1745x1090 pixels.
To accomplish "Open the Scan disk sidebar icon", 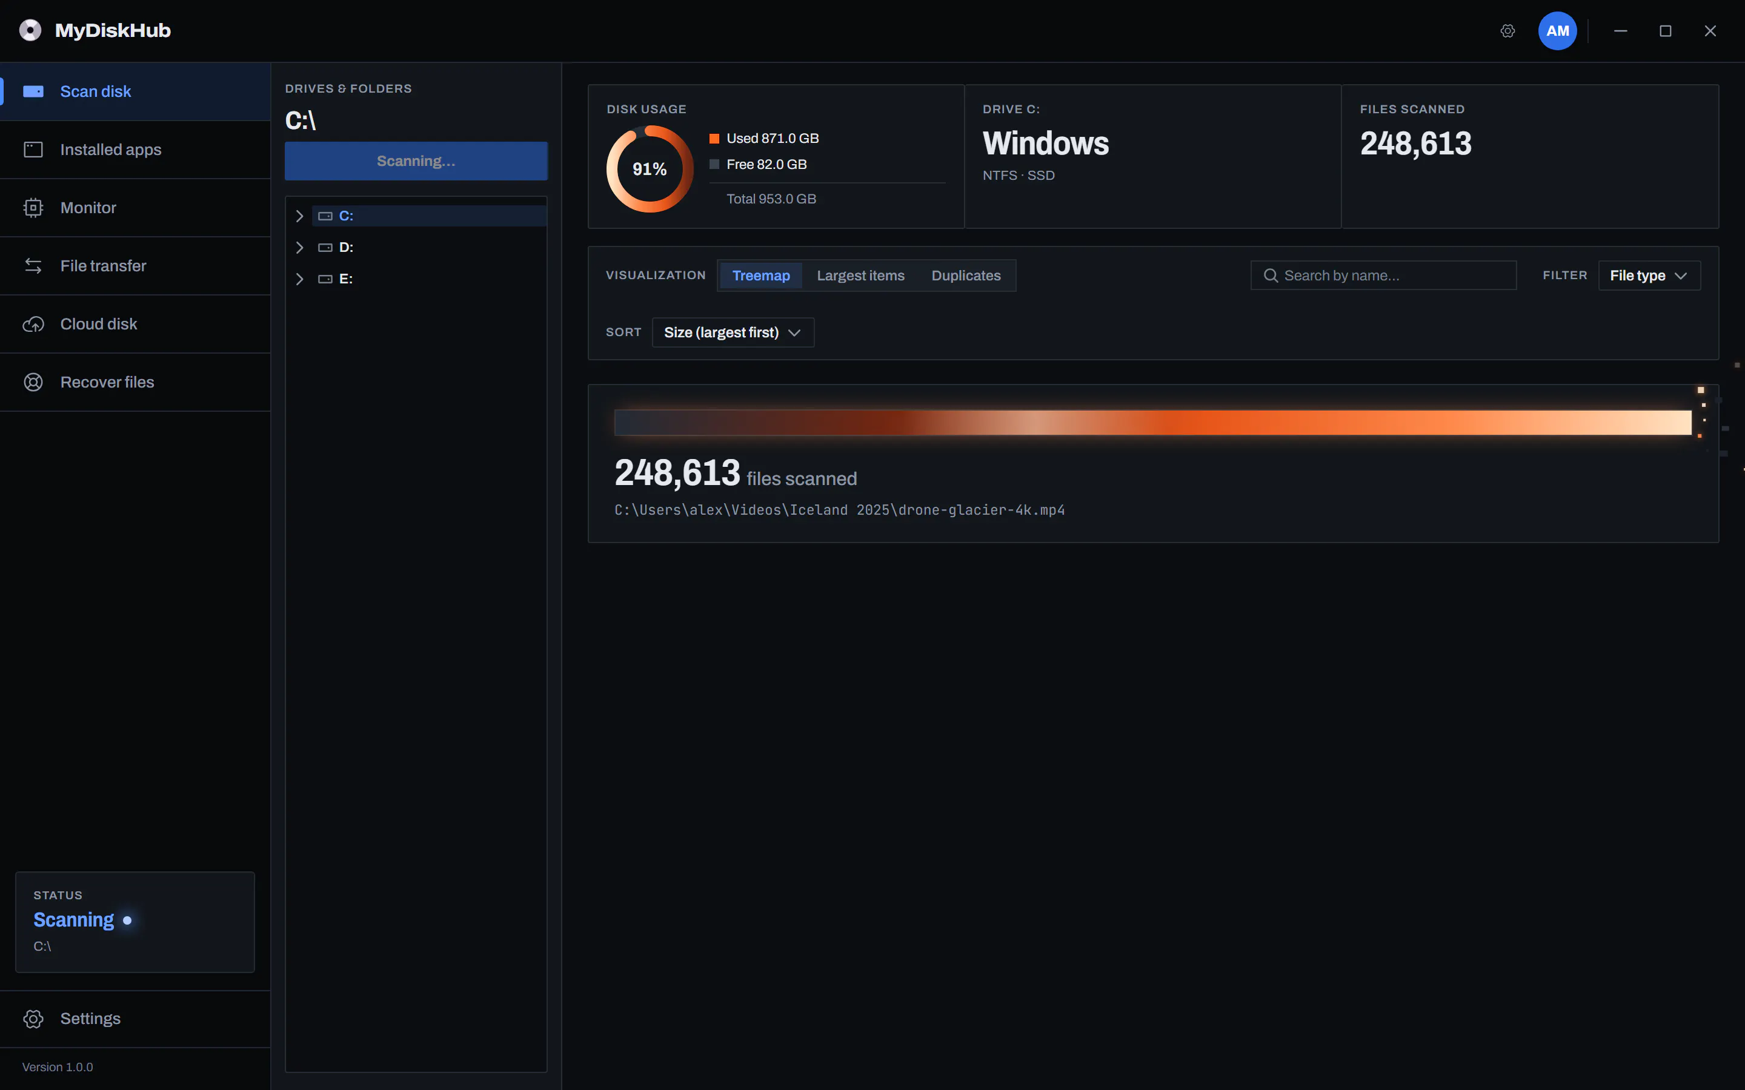I will tap(33, 91).
